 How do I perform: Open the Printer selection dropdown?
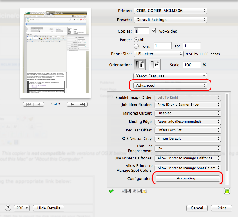(170, 11)
